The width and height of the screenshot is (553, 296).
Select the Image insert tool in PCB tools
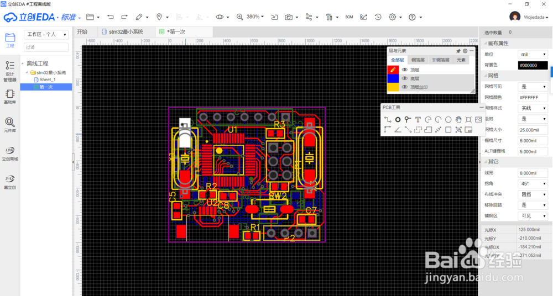[x=478, y=119]
